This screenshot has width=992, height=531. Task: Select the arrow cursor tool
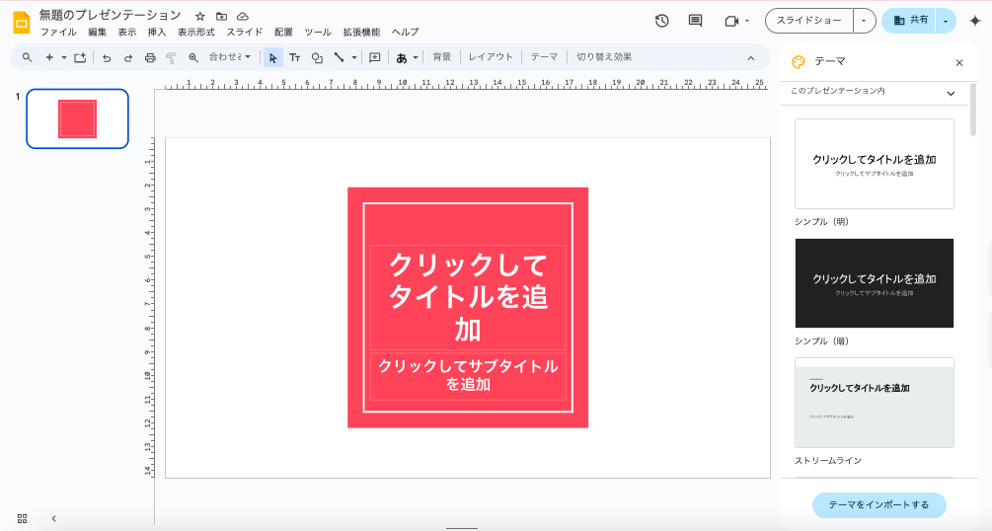click(272, 57)
